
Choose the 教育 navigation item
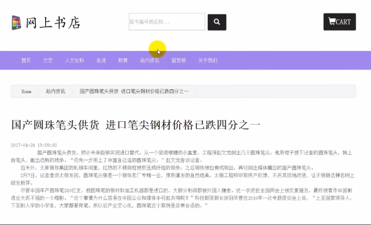coord(123,60)
